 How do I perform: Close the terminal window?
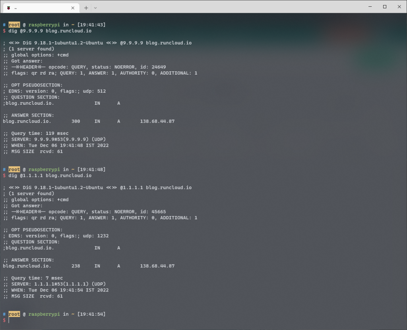[399, 7]
